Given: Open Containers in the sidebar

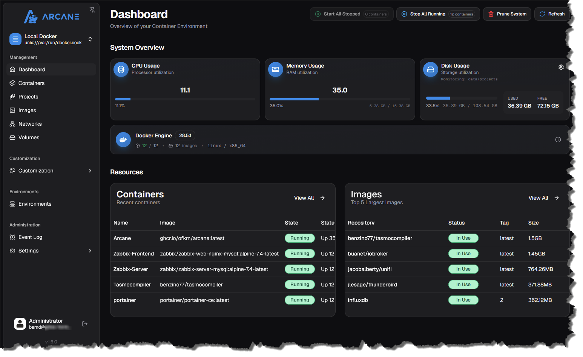Looking at the screenshot, I should (x=32, y=83).
